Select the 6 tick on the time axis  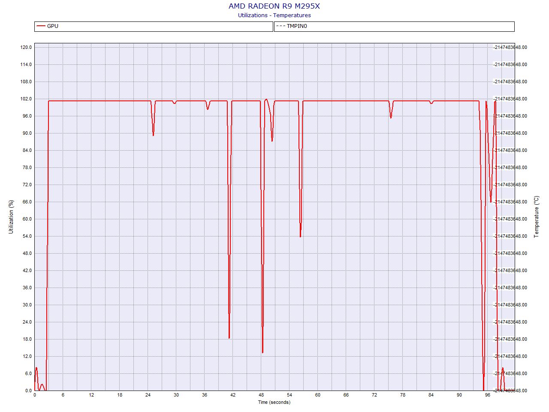[x=63, y=395]
